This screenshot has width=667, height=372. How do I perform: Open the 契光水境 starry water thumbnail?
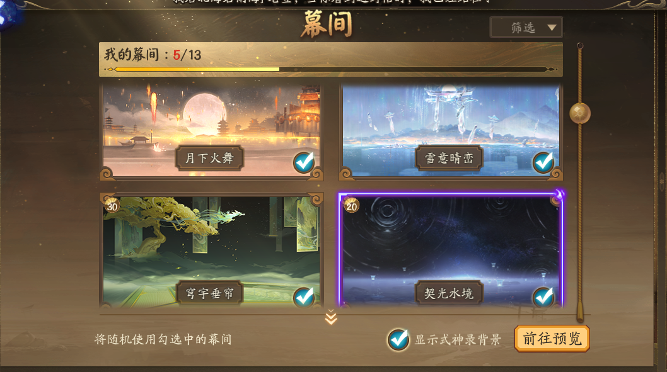[451, 251]
